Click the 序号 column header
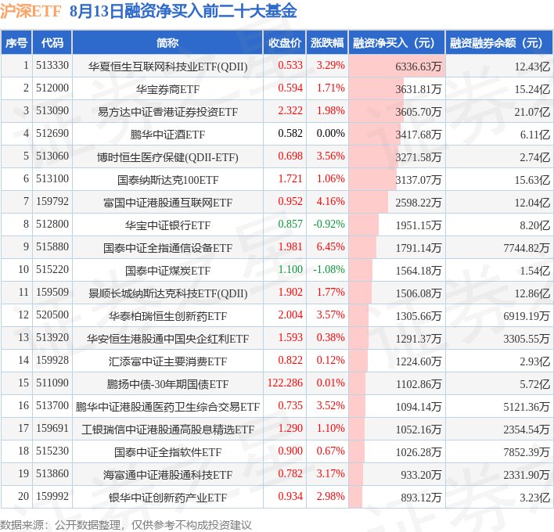This screenshot has height=532, width=554. (x=16, y=43)
